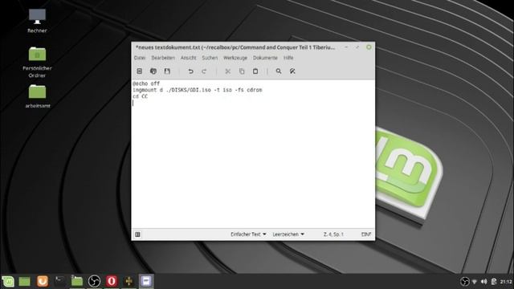Click the window title bar text
This screenshot has height=289, width=514.
pos(235,47)
